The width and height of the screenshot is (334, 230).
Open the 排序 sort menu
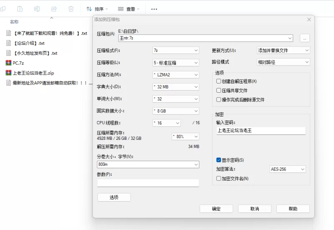[97, 9]
